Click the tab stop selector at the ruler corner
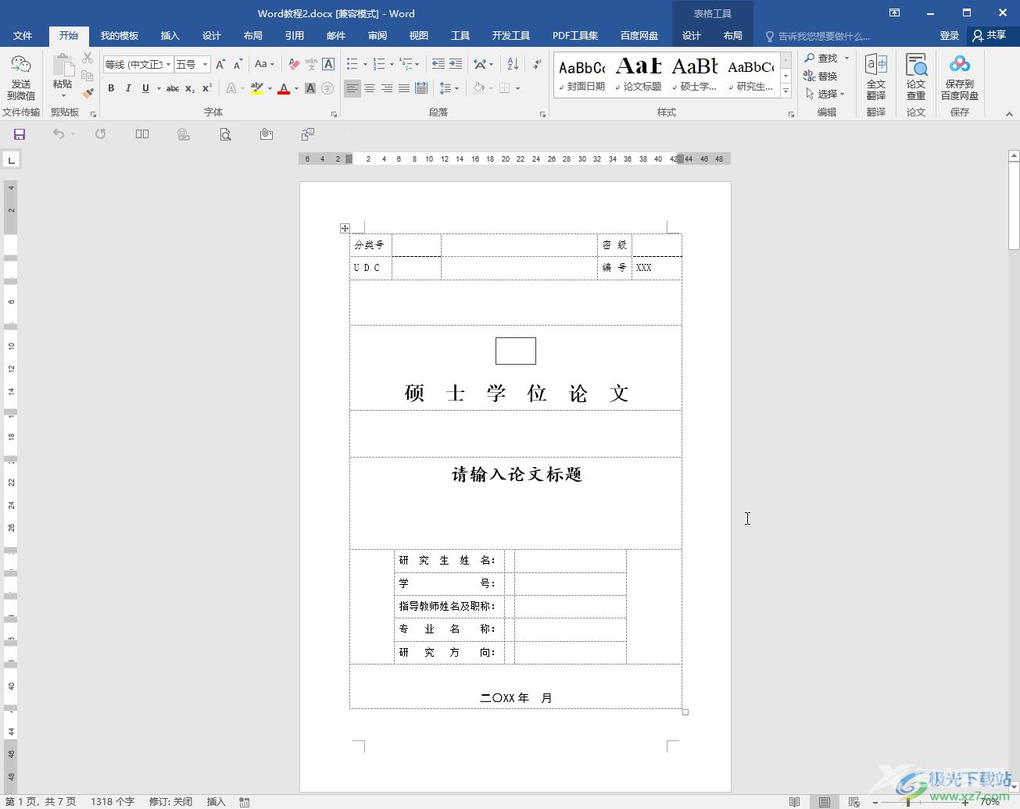 coord(11,160)
